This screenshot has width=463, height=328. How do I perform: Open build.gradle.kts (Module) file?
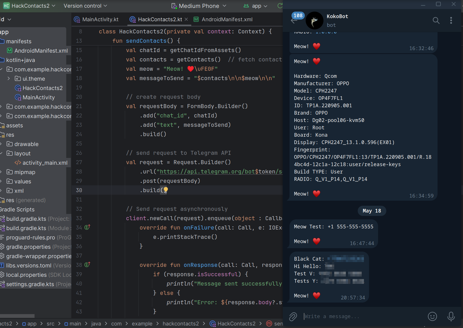[35, 228]
